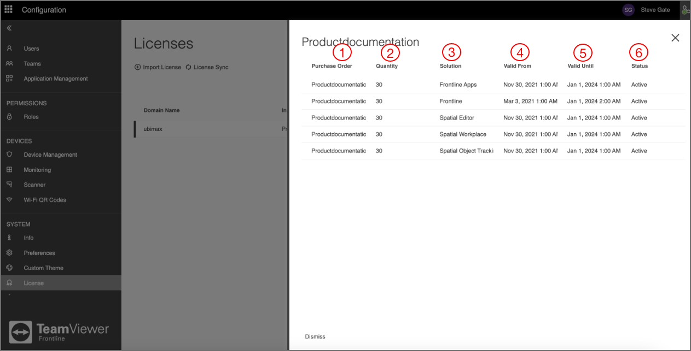Click quantity 30 in Spatial Editor row
This screenshot has height=351, width=691.
379,118
